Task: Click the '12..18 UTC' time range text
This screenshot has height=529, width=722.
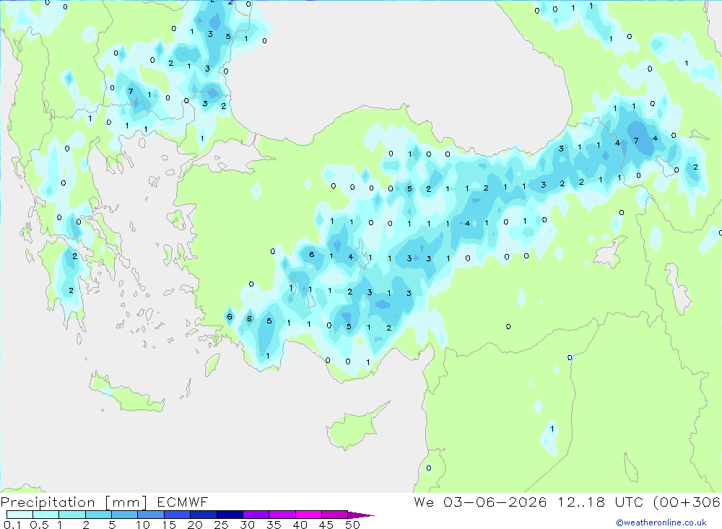Action: click(600, 502)
